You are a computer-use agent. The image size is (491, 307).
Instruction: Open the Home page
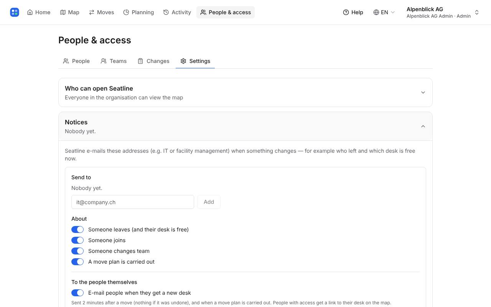tap(39, 12)
